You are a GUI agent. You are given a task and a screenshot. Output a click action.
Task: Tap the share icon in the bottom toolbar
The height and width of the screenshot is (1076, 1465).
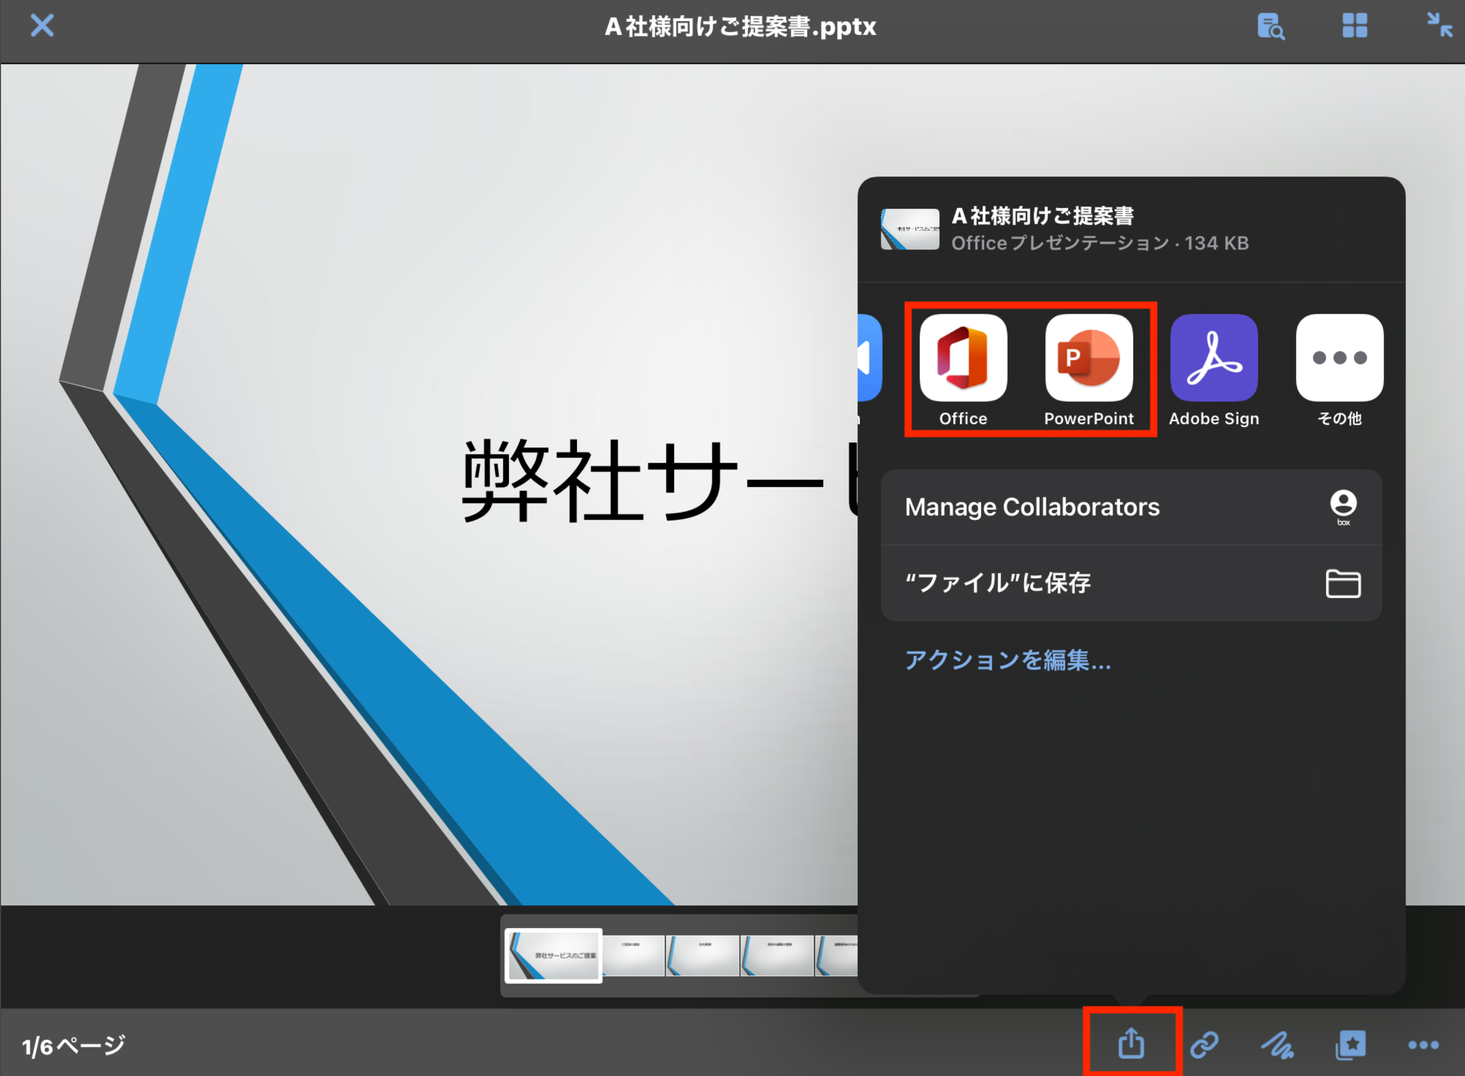click(x=1132, y=1043)
